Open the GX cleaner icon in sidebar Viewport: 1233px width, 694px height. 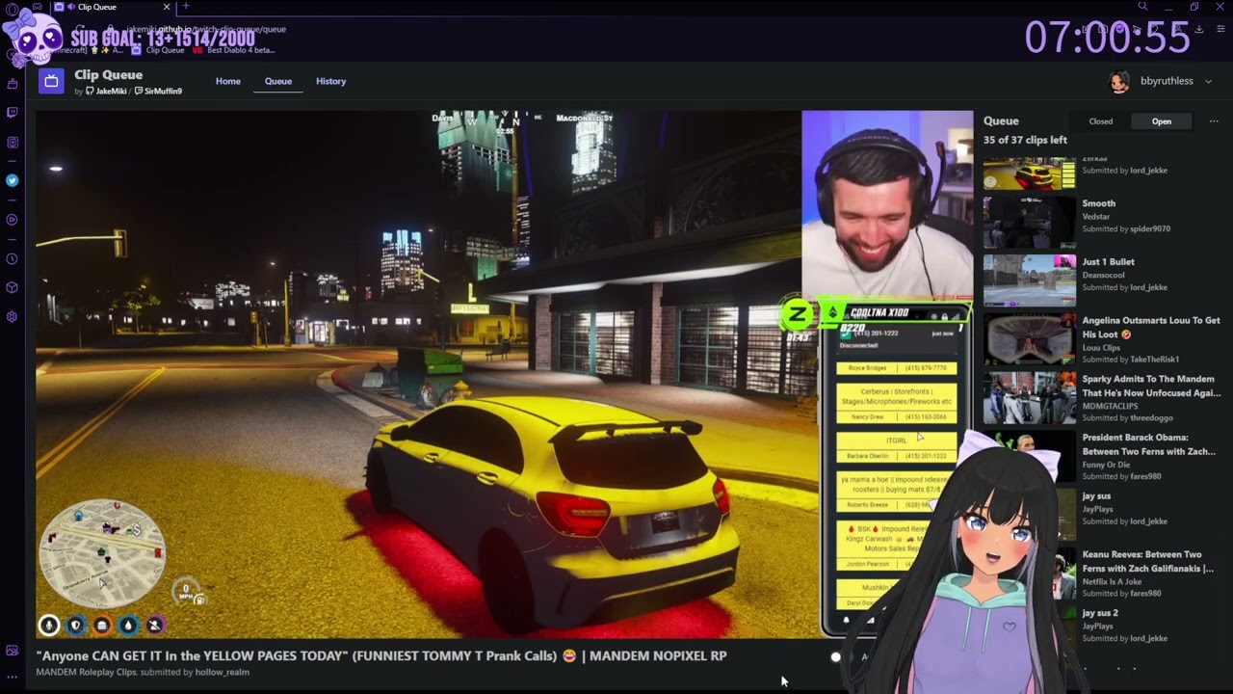pyautogui.click(x=12, y=84)
